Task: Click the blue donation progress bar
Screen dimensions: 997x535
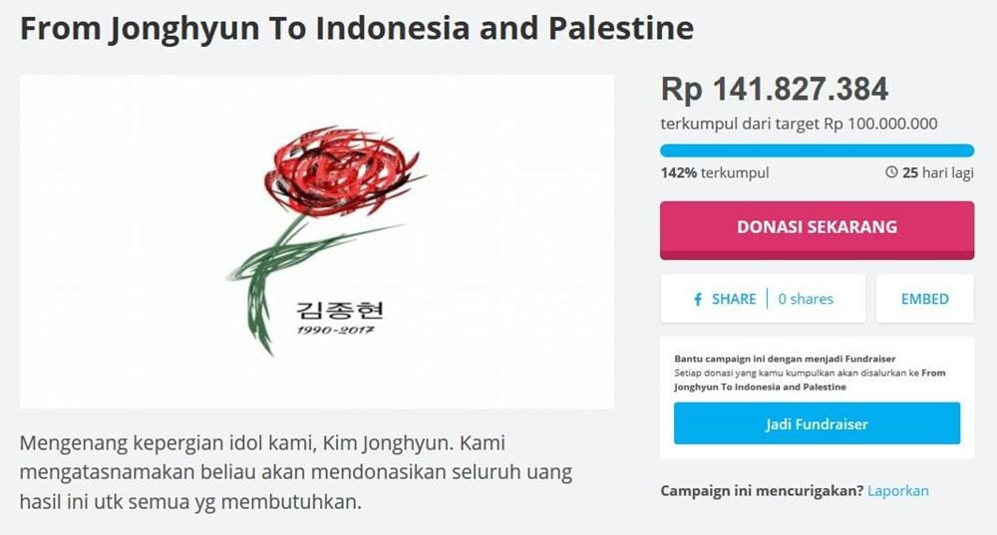Action: click(x=817, y=150)
